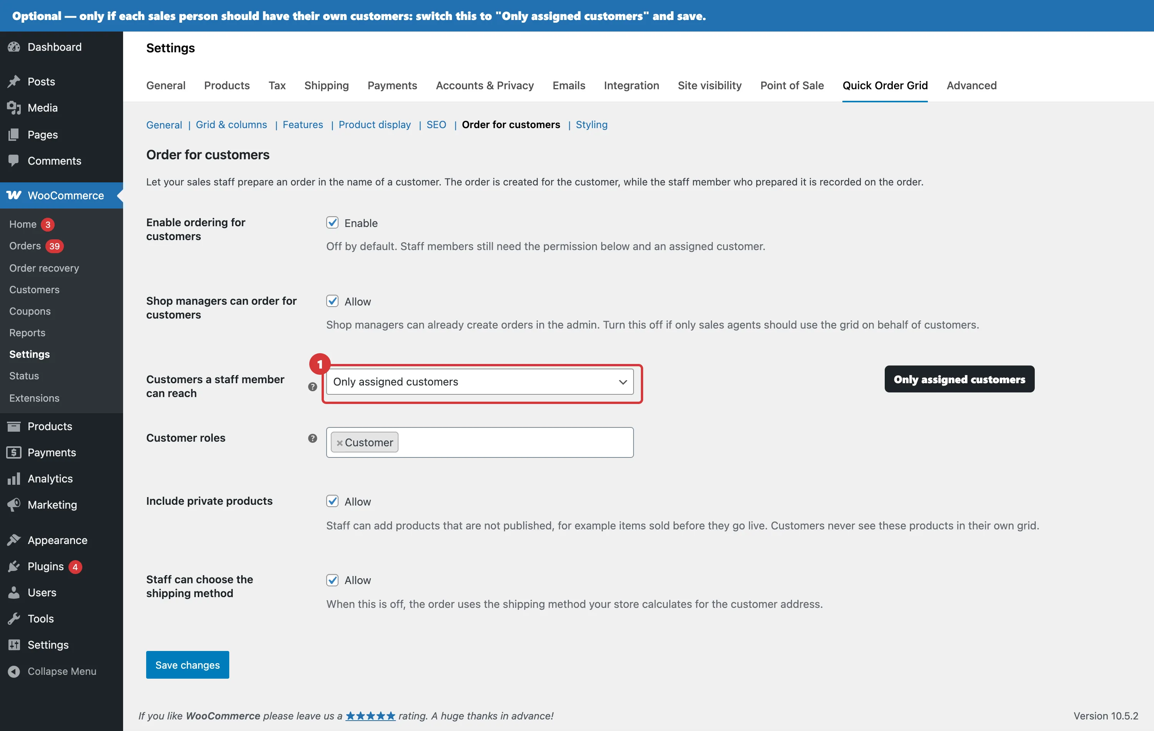Viewport: 1154px width, 731px height.
Task: Toggle Include private products Allow checkbox
Action: click(332, 501)
